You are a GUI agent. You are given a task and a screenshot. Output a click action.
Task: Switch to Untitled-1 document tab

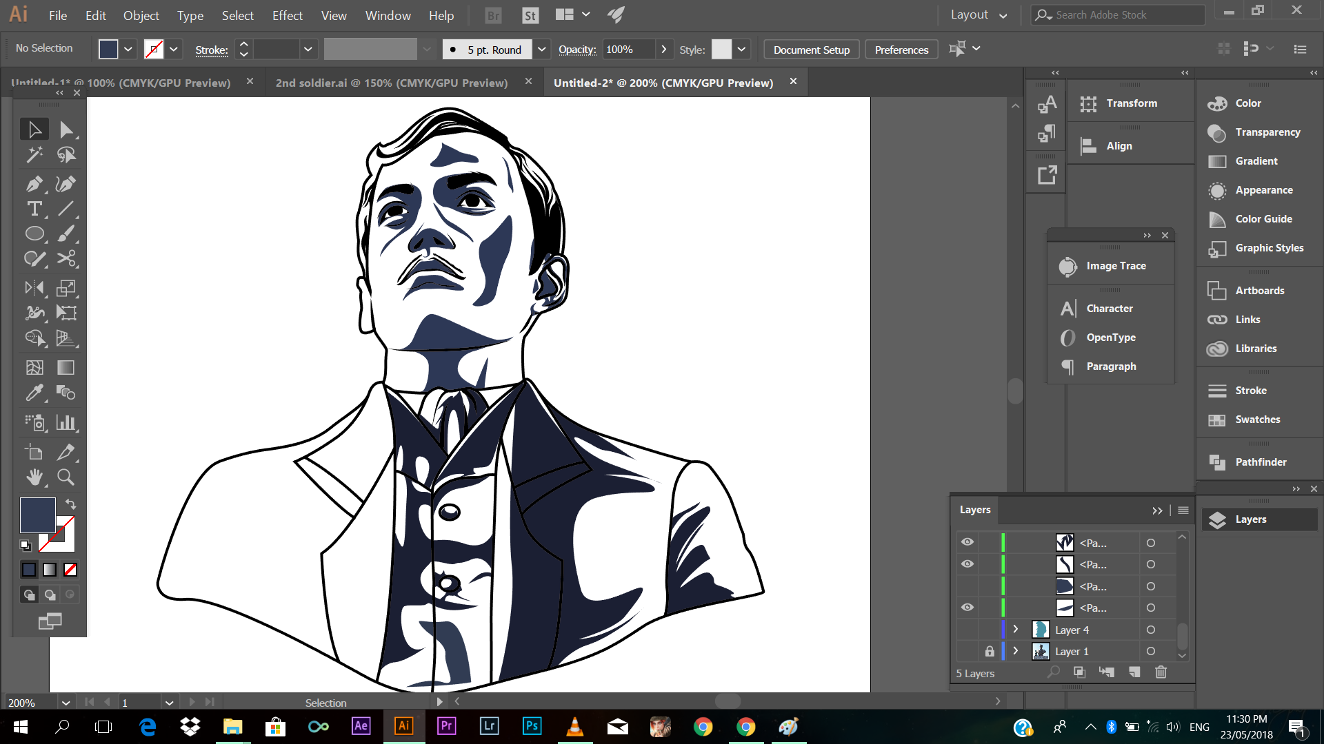point(121,83)
